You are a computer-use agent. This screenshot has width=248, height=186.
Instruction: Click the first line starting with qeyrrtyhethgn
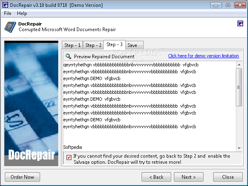131,65
